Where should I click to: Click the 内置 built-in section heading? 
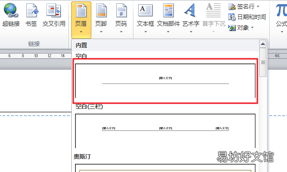81,45
